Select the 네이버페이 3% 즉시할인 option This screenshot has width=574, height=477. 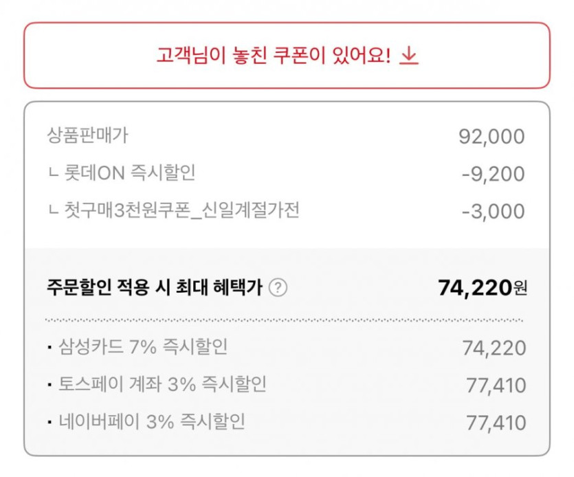tap(153, 421)
